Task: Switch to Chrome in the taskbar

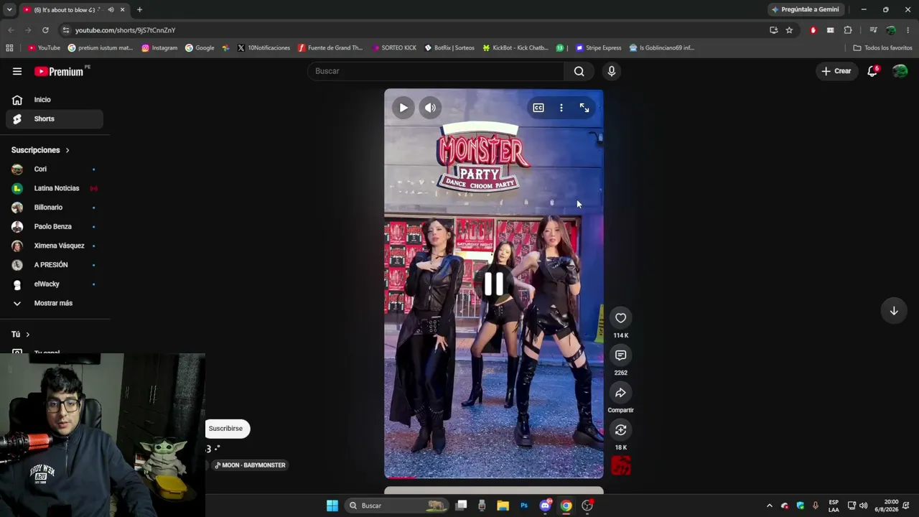Action: coord(566,506)
